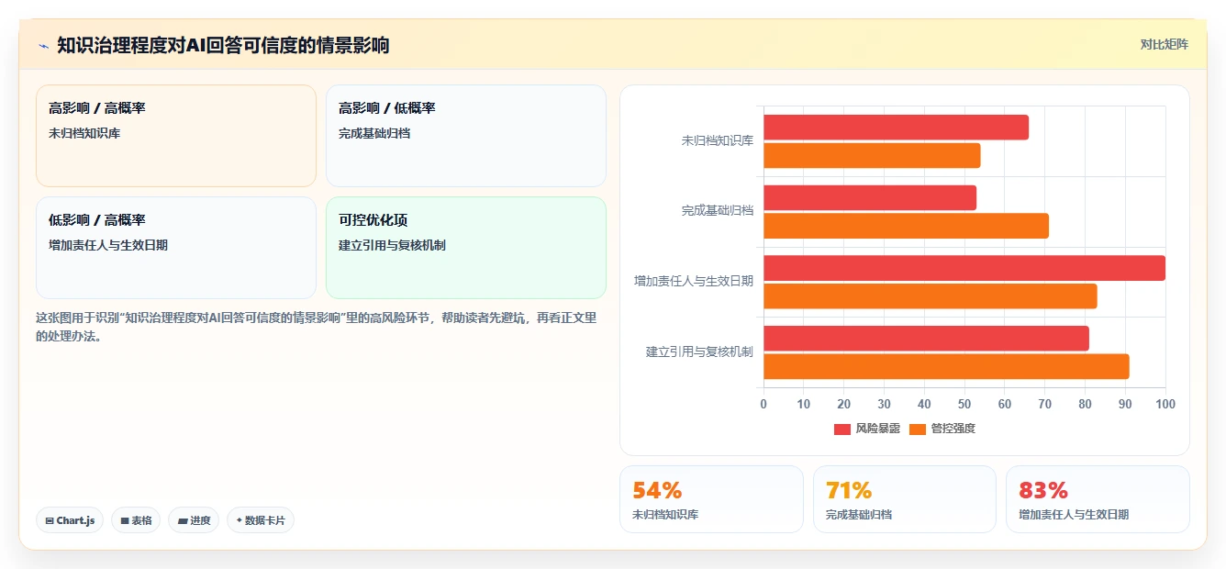This screenshot has height=569, width=1226.
Task: Click orange bar for 增加责任人与生效日期
Action: pos(931,296)
